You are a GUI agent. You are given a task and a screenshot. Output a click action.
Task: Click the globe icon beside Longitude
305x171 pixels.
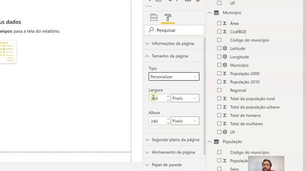225,57
